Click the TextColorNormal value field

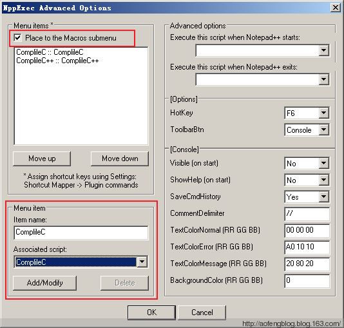[307, 230]
